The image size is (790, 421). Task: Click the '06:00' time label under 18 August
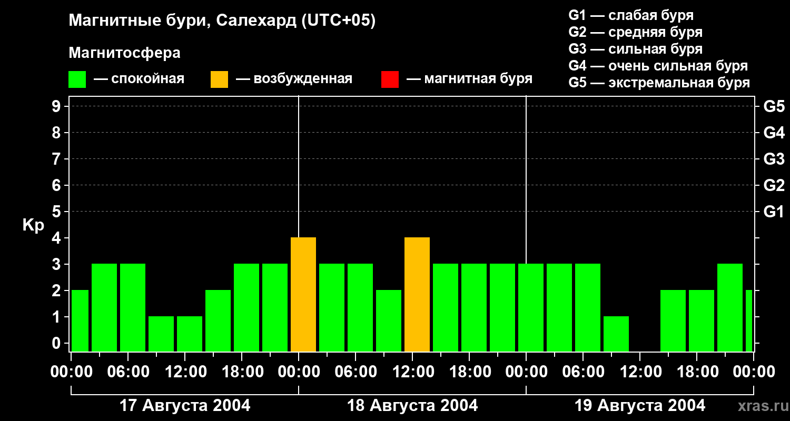point(355,372)
